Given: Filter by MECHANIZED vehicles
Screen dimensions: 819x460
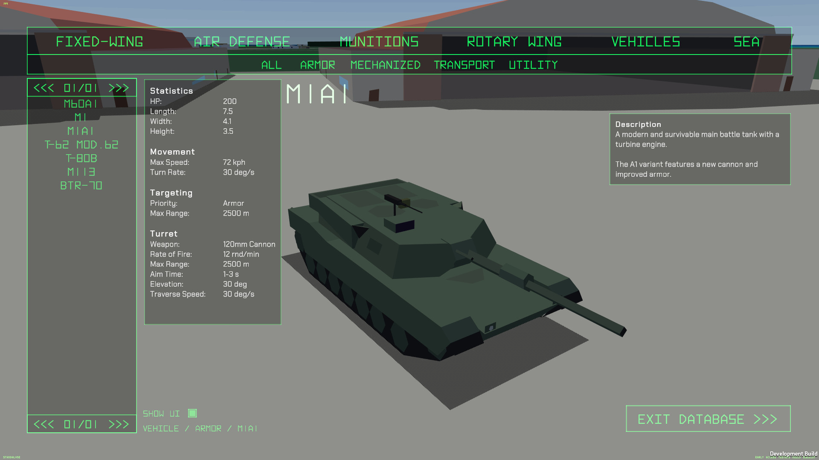Looking at the screenshot, I should point(385,65).
